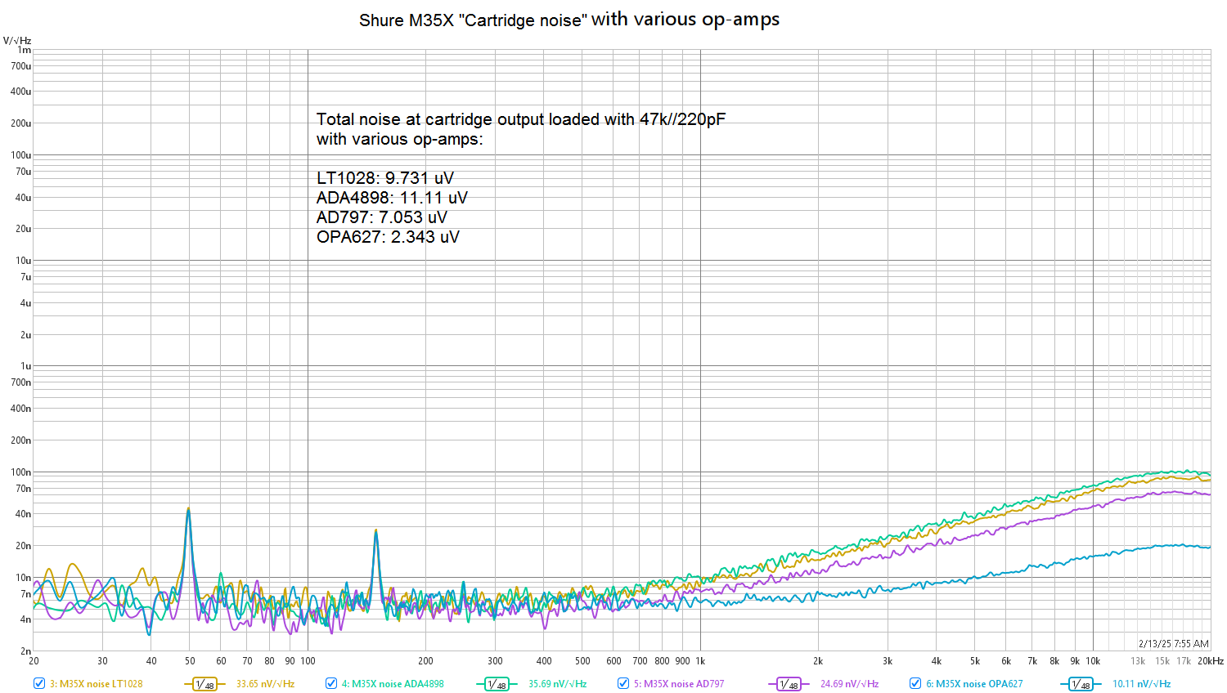
Task: Click the 10.11 nV/√Hz readout value
Action: [1141, 684]
